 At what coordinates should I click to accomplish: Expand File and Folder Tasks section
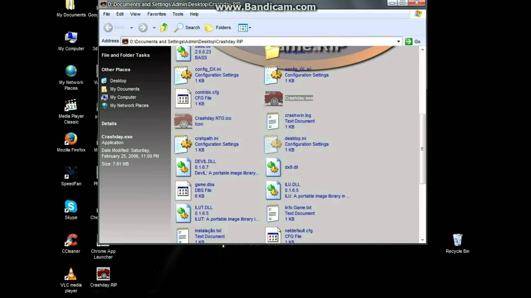click(126, 55)
